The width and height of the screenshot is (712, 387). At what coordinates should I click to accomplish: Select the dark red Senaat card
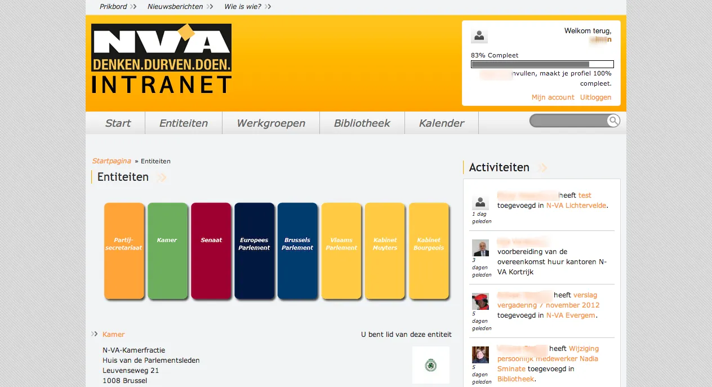[211, 251]
